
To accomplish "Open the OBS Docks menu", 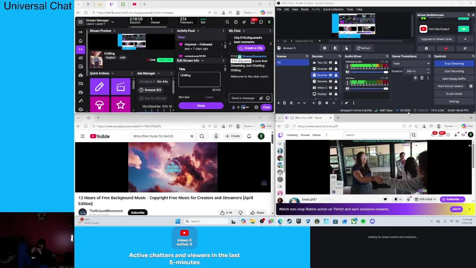I will tap(305, 9).
